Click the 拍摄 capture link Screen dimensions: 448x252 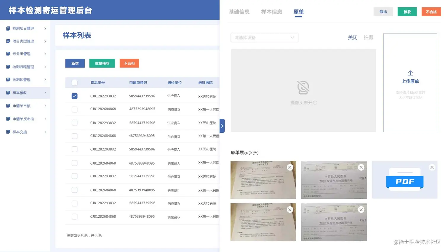(368, 38)
